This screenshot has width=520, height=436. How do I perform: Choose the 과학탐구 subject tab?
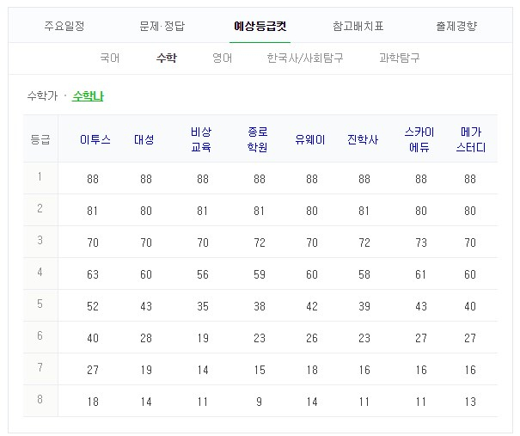pos(399,58)
